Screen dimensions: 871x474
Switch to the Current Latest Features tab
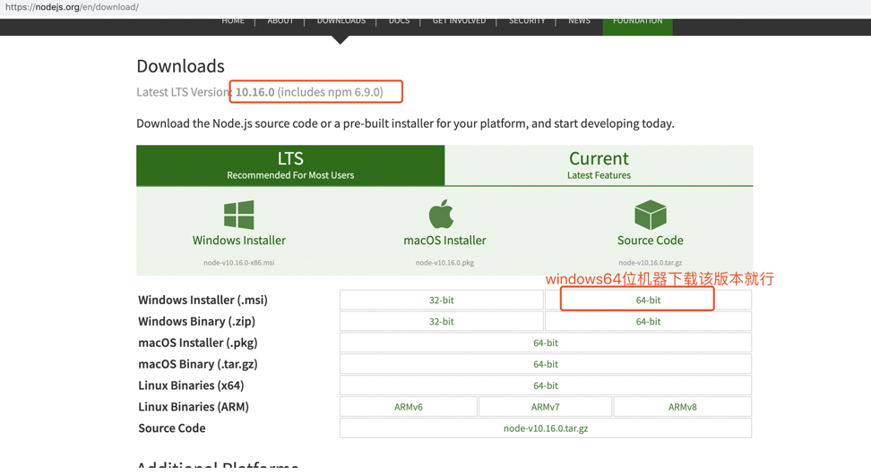[599, 165]
